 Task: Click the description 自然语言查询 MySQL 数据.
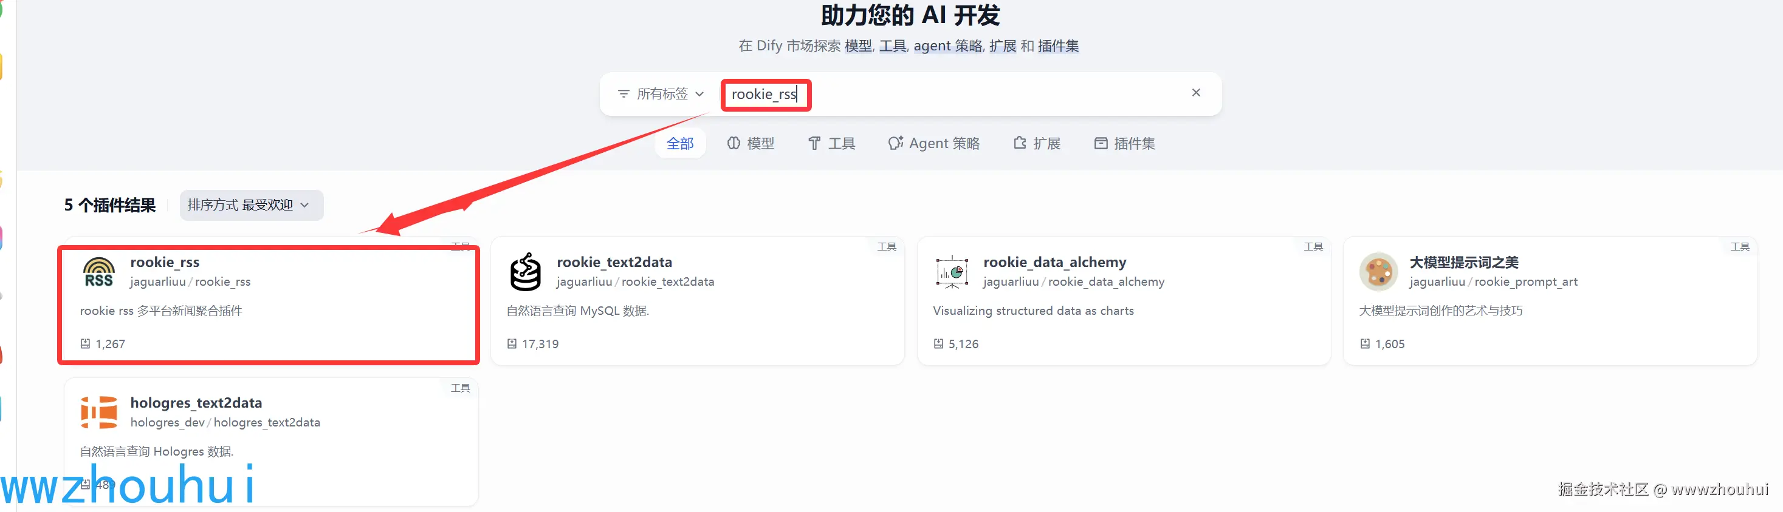(578, 311)
